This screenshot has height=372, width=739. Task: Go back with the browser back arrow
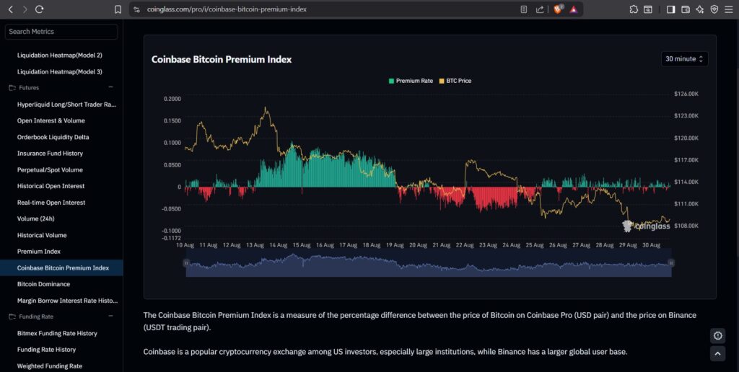[x=11, y=9]
